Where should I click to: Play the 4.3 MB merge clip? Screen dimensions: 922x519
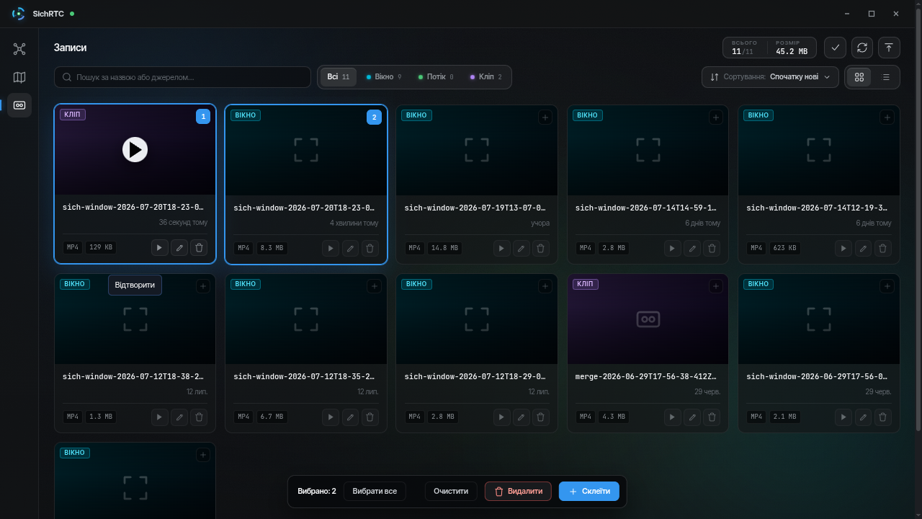point(672,417)
